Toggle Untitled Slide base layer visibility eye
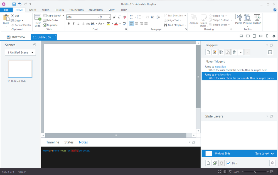This screenshot has height=175, width=278. point(272,154)
